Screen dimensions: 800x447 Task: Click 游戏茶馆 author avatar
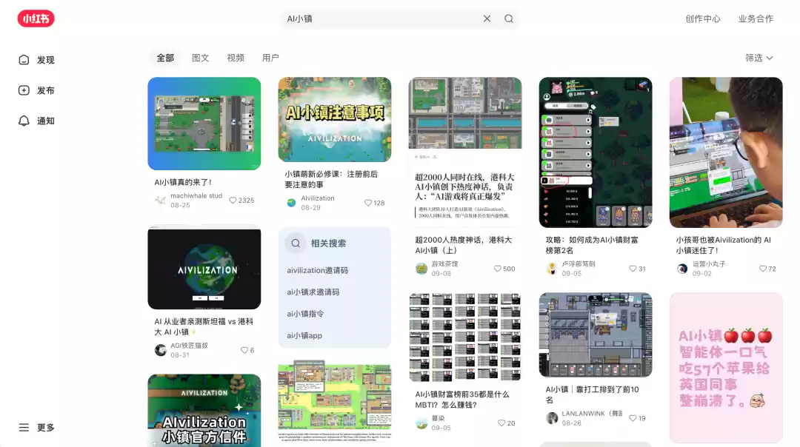coord(421,269)
